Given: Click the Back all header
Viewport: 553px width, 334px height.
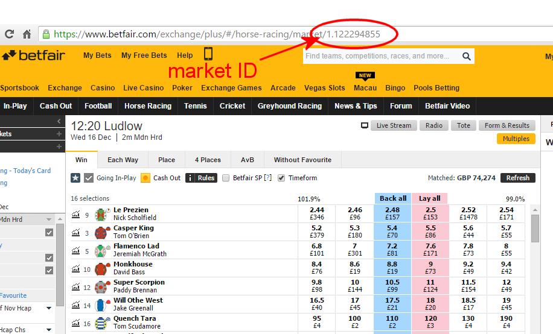Looking at the screenshot, I should pos(393,198).
